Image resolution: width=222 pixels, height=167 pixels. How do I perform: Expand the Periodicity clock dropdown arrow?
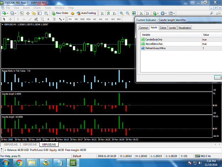pos(166,13)
